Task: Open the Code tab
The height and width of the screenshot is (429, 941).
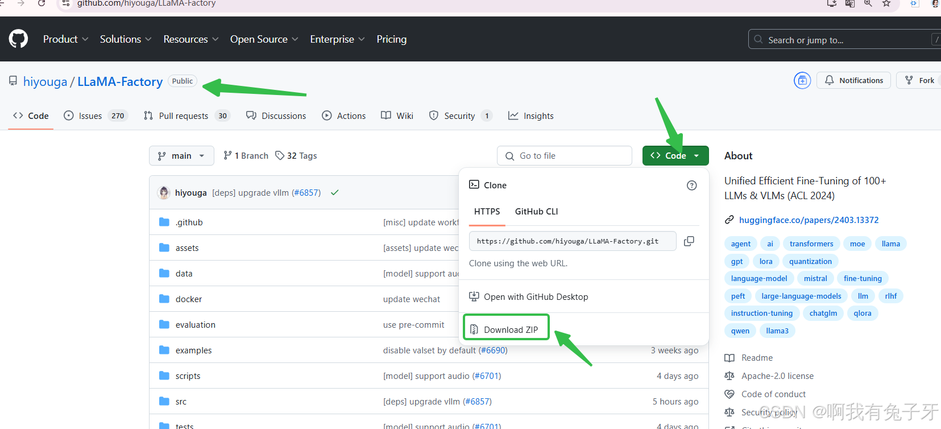Action: click(x=31, y=115)
